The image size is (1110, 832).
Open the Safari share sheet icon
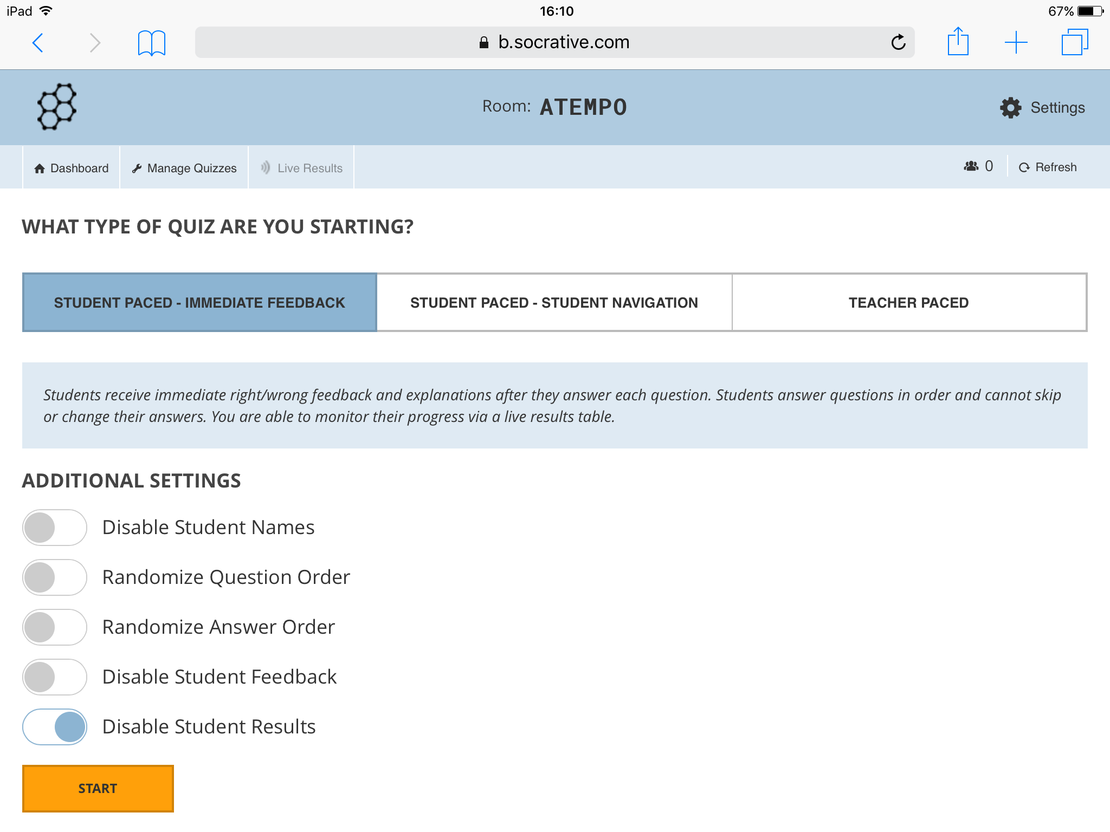(958, 41)
